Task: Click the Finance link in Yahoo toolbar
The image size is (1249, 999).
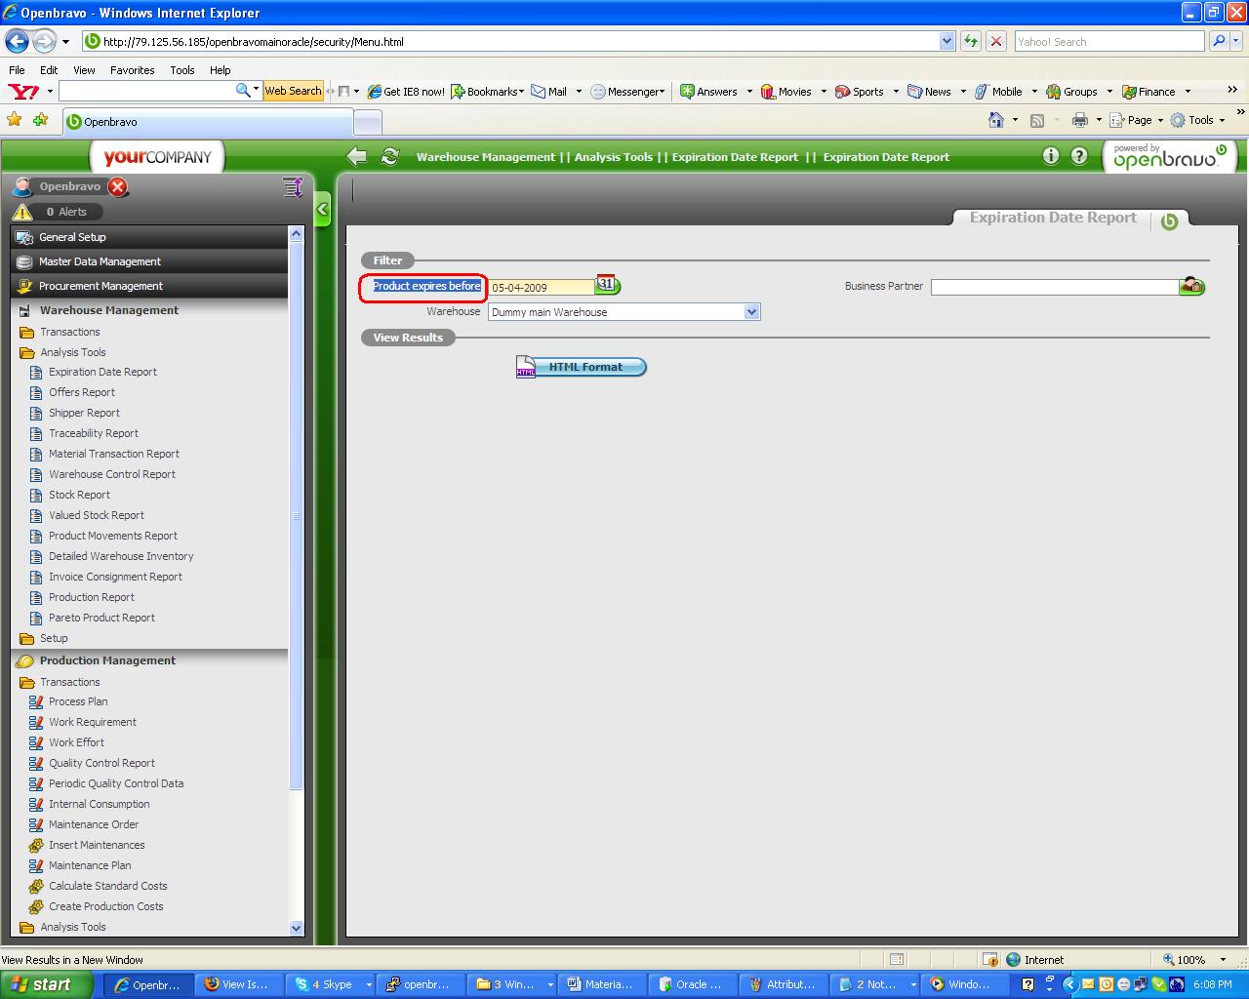Action: click(1156, 91)
